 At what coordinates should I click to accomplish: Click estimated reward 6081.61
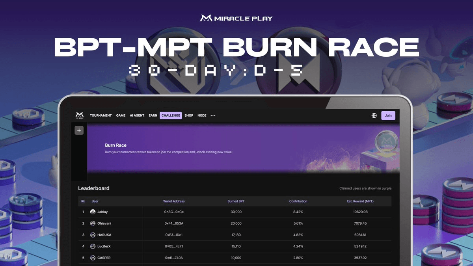click(360, 235)
